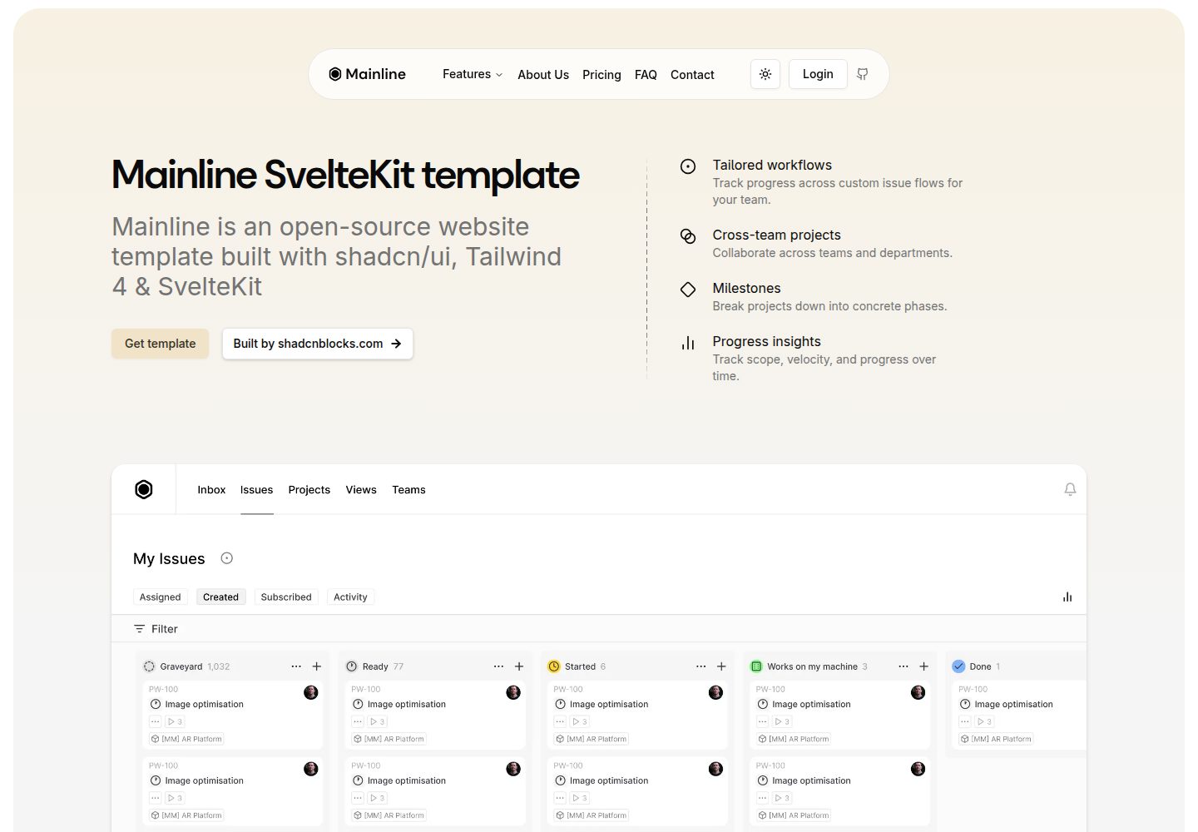Add an issue to Started column
Screen dimensions: 1198x832
click(x=721, y=666)
